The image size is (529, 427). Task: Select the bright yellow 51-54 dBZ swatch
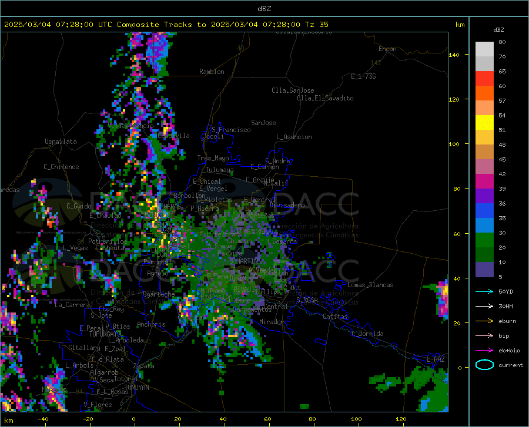pos(484,123)
